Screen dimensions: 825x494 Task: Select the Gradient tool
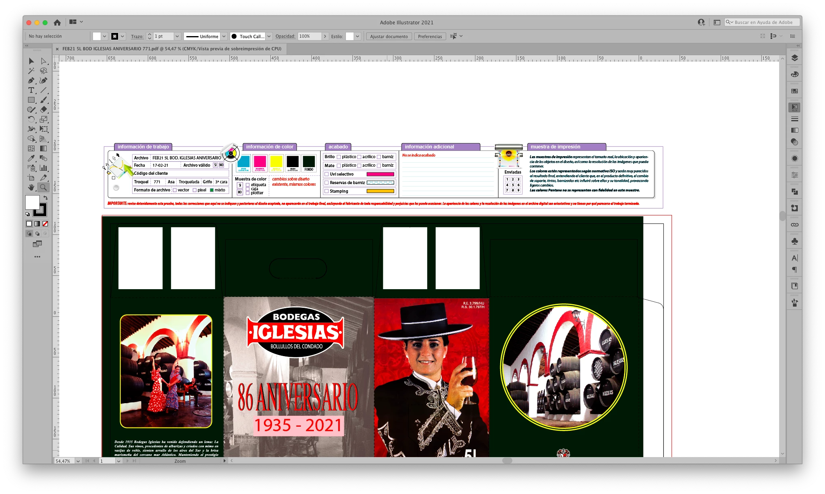[43, 148]
